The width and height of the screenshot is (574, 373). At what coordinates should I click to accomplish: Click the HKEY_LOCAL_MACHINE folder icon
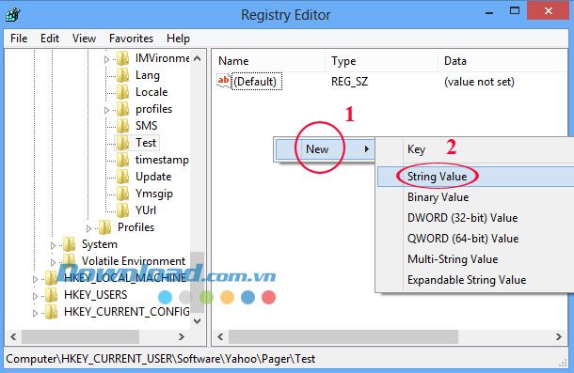point(51,278)
